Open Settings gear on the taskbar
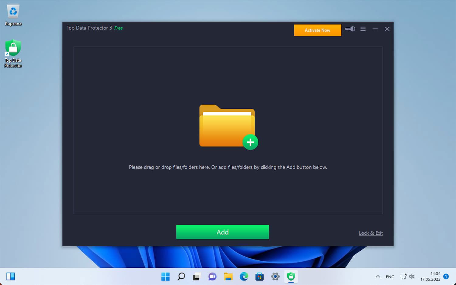Viewport: 456px width, 285px height. 275,276
